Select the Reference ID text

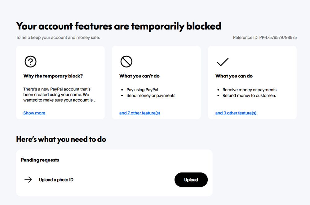265,37
